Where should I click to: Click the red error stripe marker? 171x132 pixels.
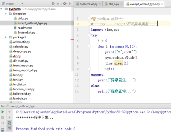[x=72, y=39]
